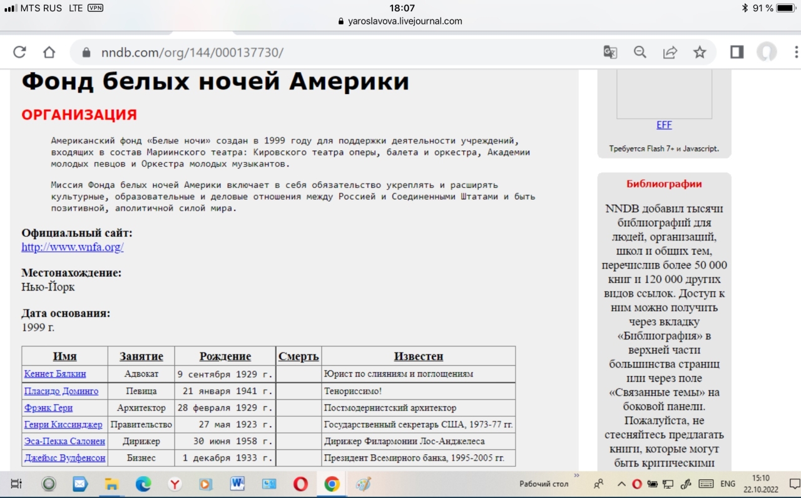This screenshot has height=498, width=801.
Task: Open the http://www.wnfa.org/ link
Action: 73,247
